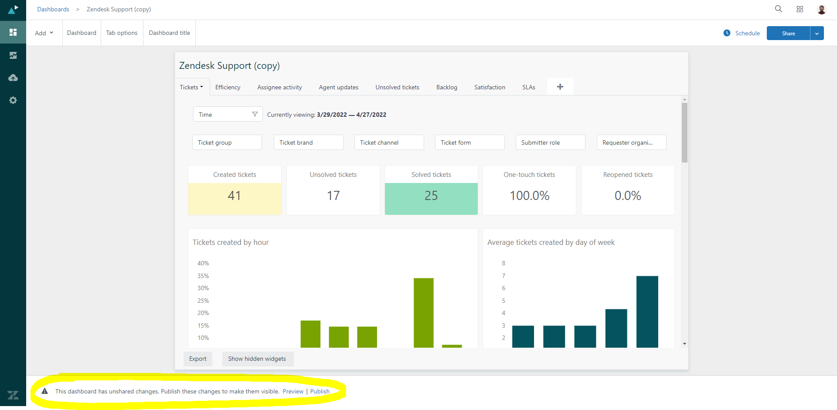The image size is (837, 410).
Task: Open the queries chart icon in sidebar
Action: click(13, 55)
